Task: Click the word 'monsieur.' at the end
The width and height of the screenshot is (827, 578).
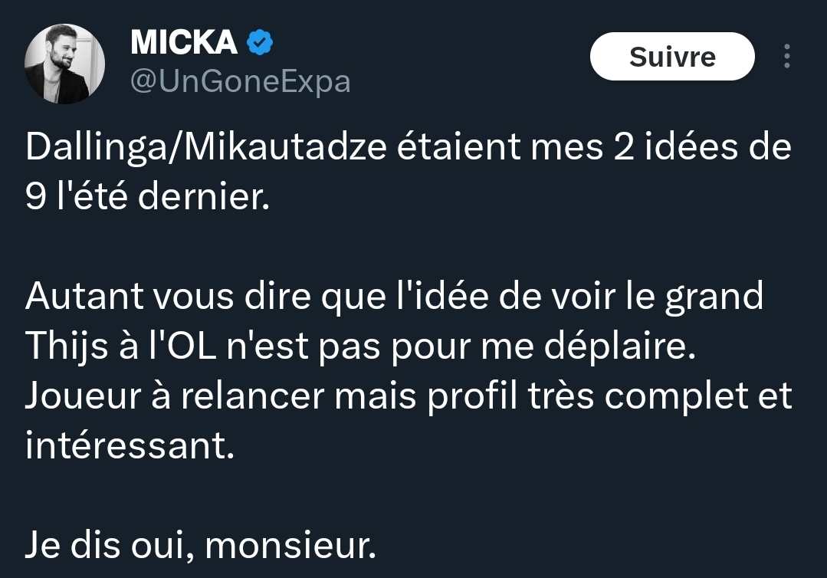Action: pyautogui.click(x=290, y=545)
